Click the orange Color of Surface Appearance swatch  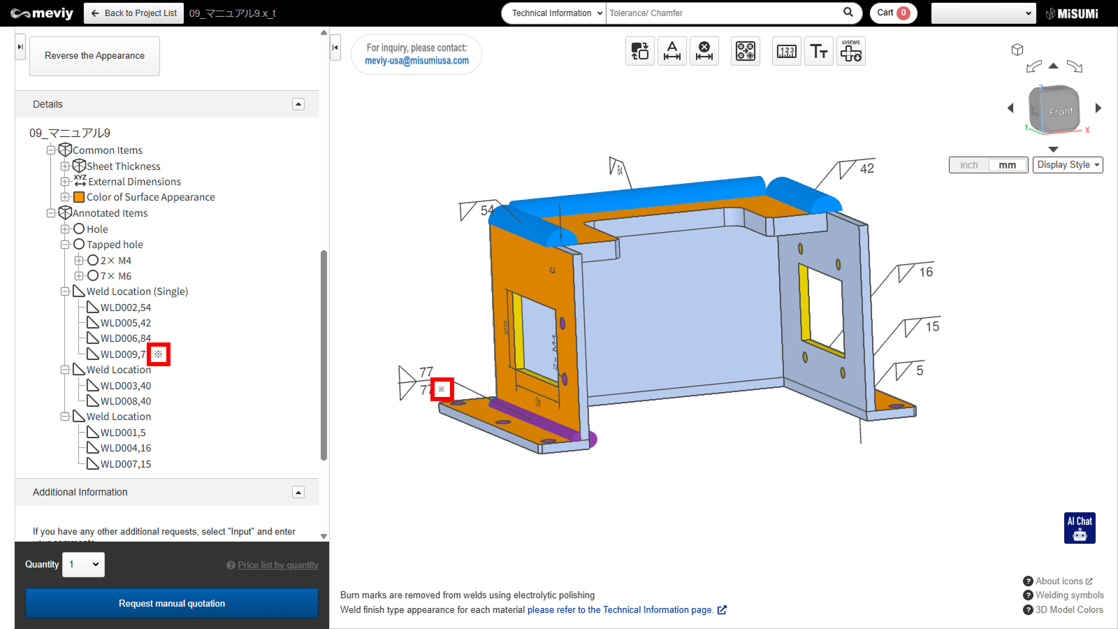point(79,197)
